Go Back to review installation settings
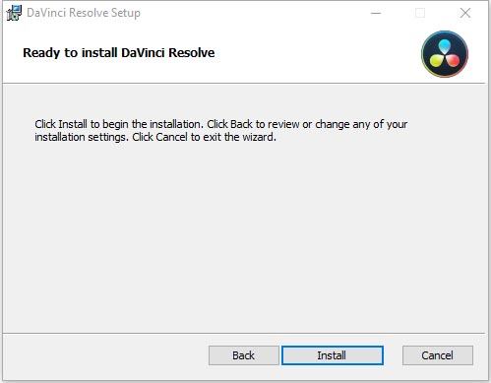The height and width of the screenshot is (383, 491). [x=243, y=355]
